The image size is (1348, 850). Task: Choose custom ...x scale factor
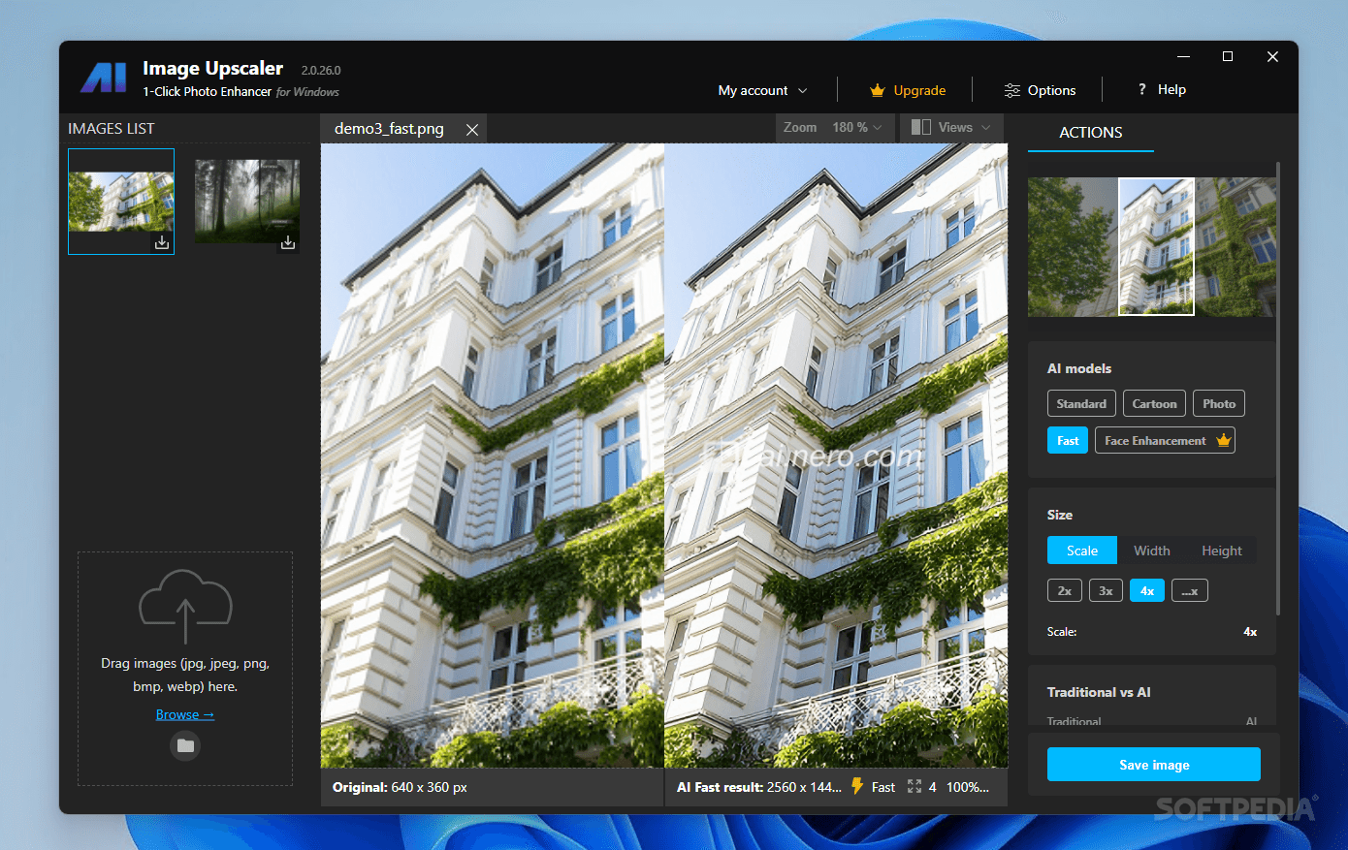(x=1190, y=590)
